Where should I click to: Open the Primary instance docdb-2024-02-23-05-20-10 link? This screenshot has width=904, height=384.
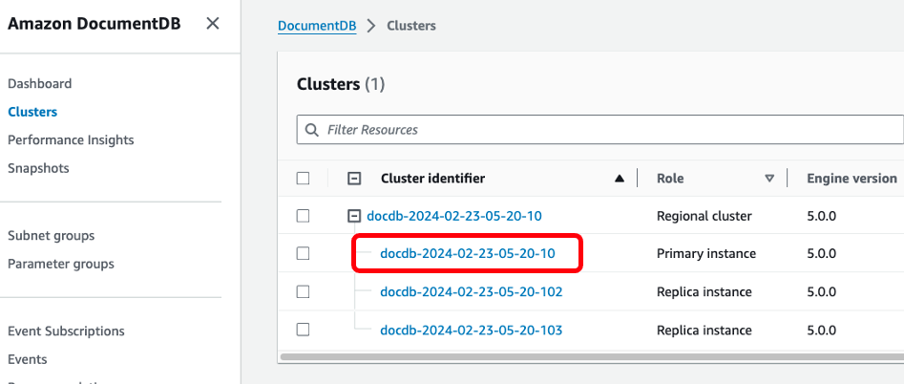click(468, 253)
